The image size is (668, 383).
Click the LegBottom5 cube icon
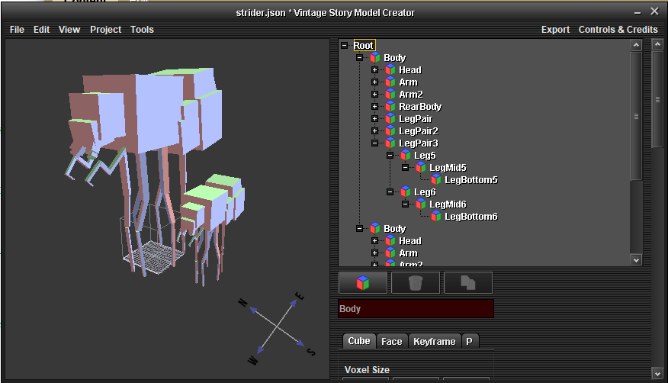click(x=436, y=180)
